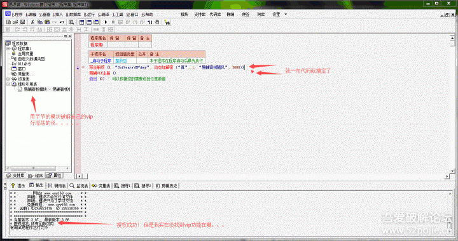This screenshot has height=241, width=458.
Task: Click the Save toolbar icon
Action: coord(22,22)
